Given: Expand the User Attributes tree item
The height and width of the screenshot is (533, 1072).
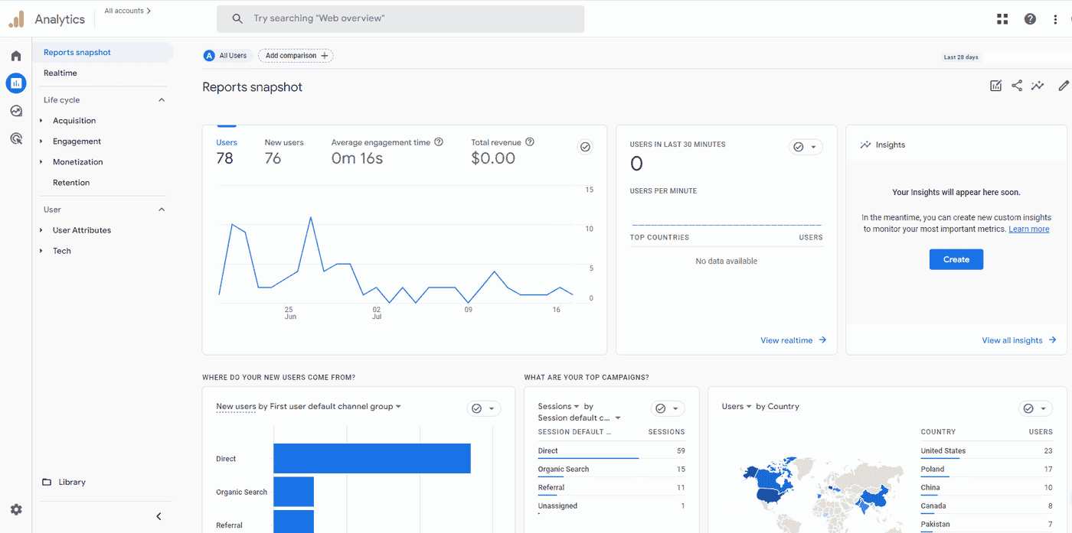Looking at the screenshot, I should click(41, 230).
